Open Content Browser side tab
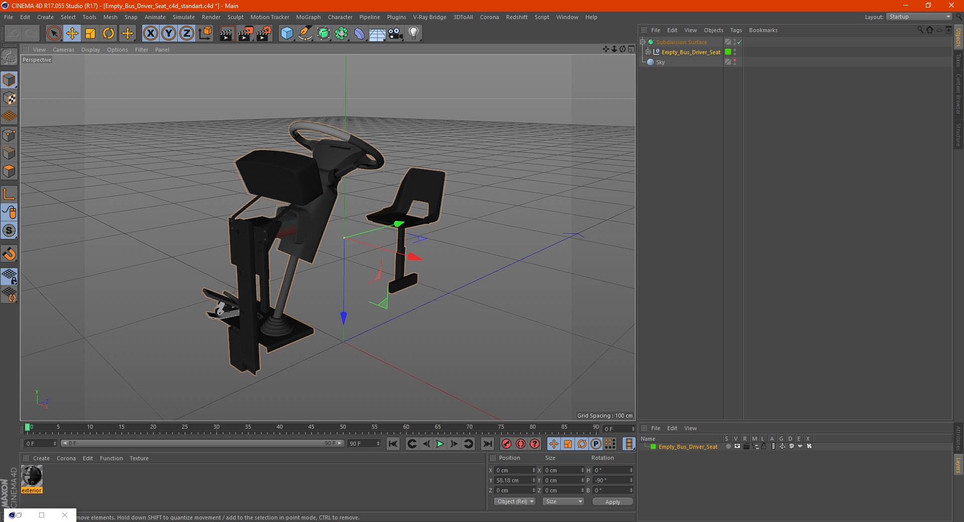Viewport: 964px width, 522px height. (x=958, y=93)
